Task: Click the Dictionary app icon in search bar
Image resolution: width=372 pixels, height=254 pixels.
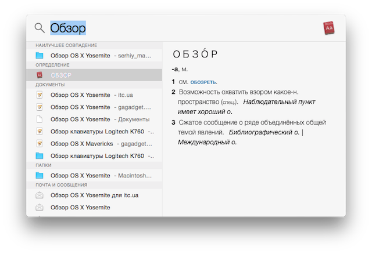Action: click(x=329, y=28)
